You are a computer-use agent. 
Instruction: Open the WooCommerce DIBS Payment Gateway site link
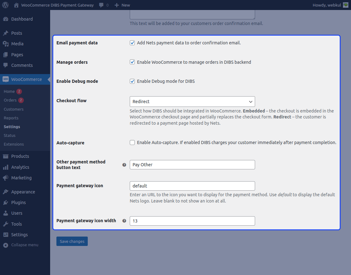pyautogui.click(x=57, y=5)
